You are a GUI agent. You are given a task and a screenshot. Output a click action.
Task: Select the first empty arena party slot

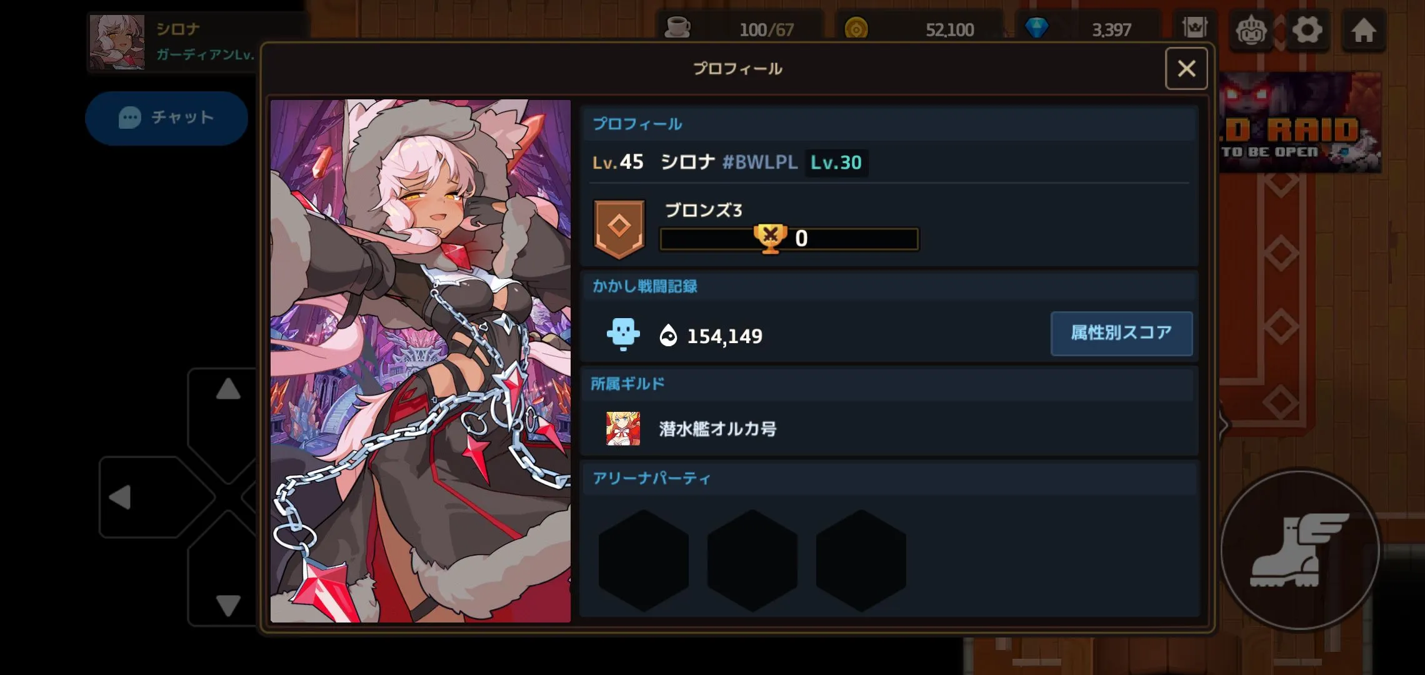click(x=644, y=561)
